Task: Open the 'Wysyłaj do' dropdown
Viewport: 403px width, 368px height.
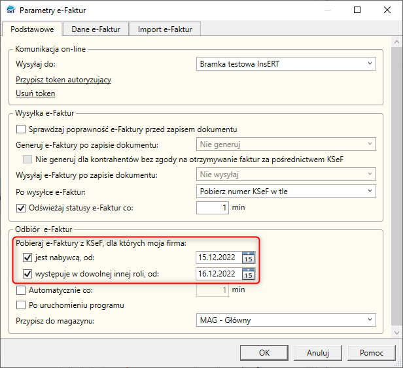Action: click(287, 63)
